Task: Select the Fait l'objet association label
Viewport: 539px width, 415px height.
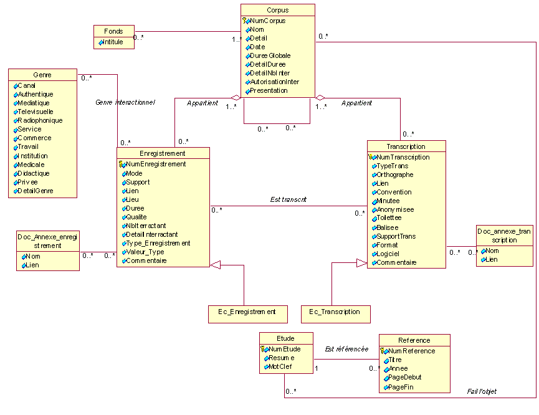Action: coord(482,391)
